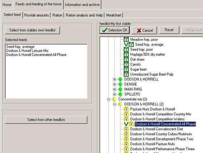Click the lock icon beside Seed hay, average
Screen dimensions: 203x153
pyautogui.click(x=131, y=44)
